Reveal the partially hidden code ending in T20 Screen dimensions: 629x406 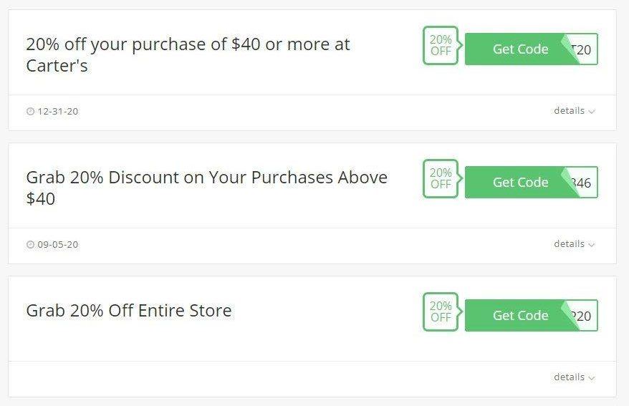click(x=584, y=49)
